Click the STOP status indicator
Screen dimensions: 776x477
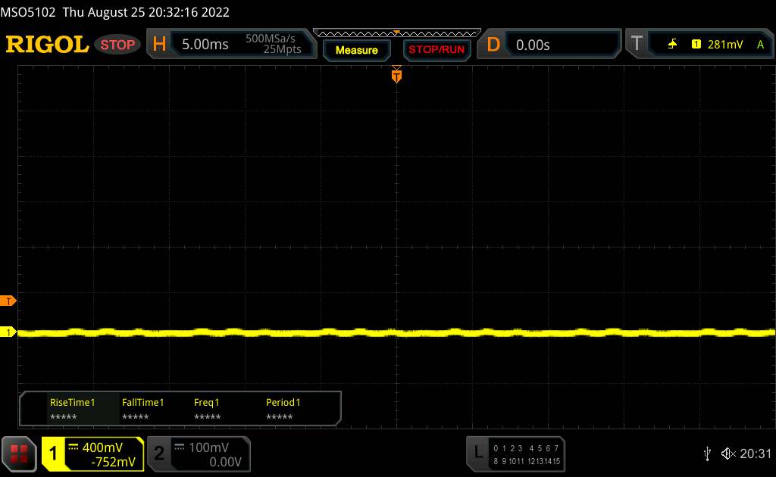[x=117, y=45]
